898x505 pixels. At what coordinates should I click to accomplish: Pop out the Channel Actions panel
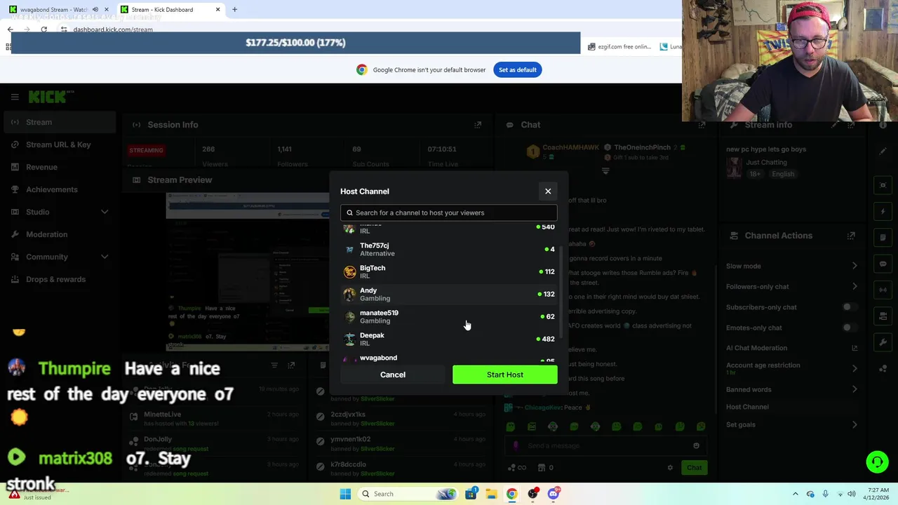pyautogui.click(x=851, y=236)
